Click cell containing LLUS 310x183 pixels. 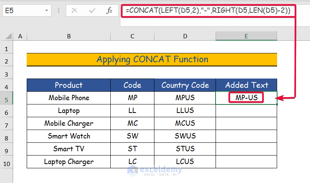[x=185, y=111]
